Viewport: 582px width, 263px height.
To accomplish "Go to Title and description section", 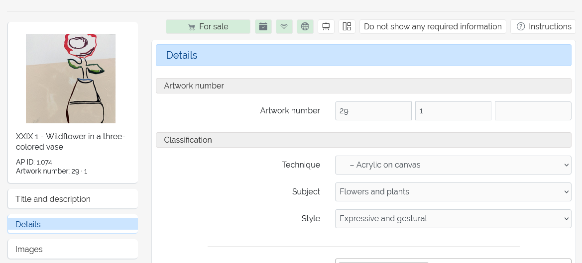I will 73,199.
